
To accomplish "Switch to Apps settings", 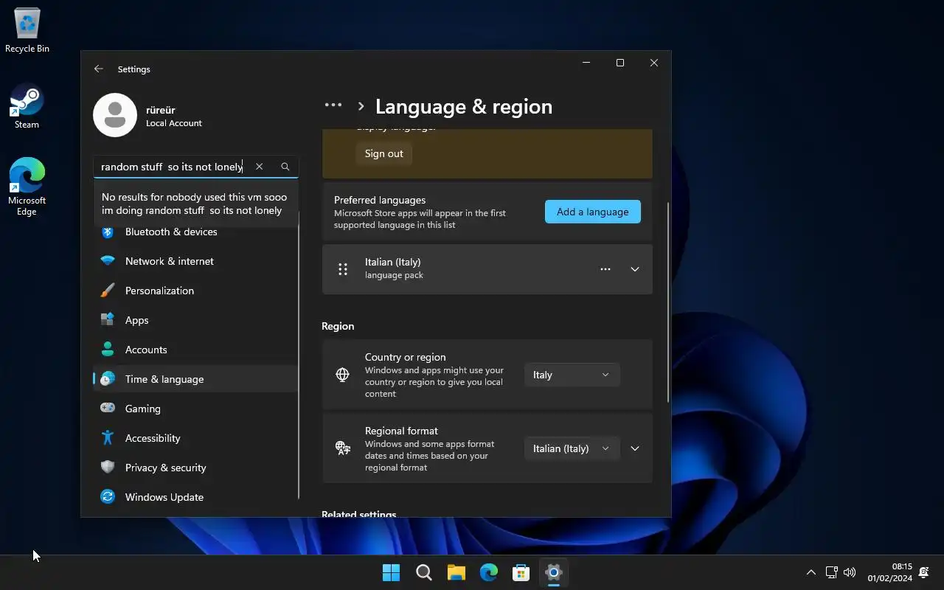I will click(x=195, y=320).
